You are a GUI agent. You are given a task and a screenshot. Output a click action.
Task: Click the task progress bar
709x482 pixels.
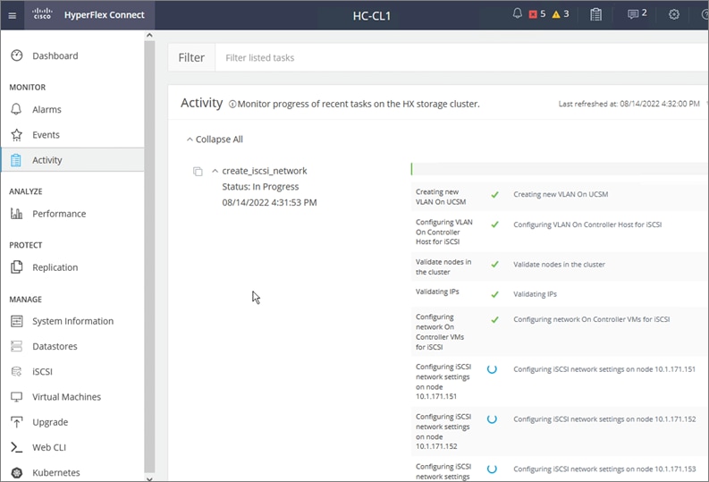(x=559, y=169)
